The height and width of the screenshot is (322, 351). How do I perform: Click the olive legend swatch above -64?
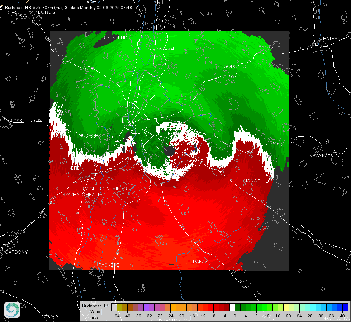(119, 307)
